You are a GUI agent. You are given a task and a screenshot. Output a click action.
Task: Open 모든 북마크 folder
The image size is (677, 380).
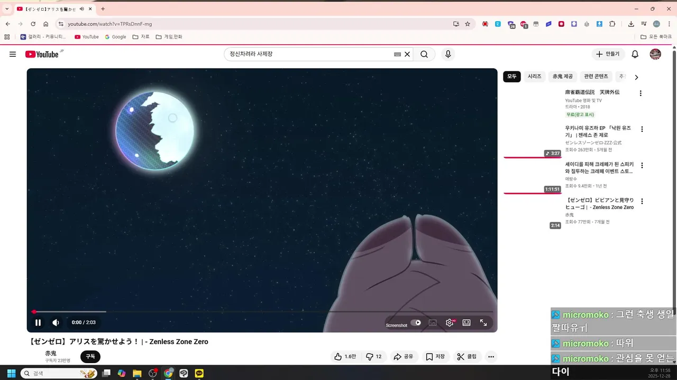click(656, 37)
